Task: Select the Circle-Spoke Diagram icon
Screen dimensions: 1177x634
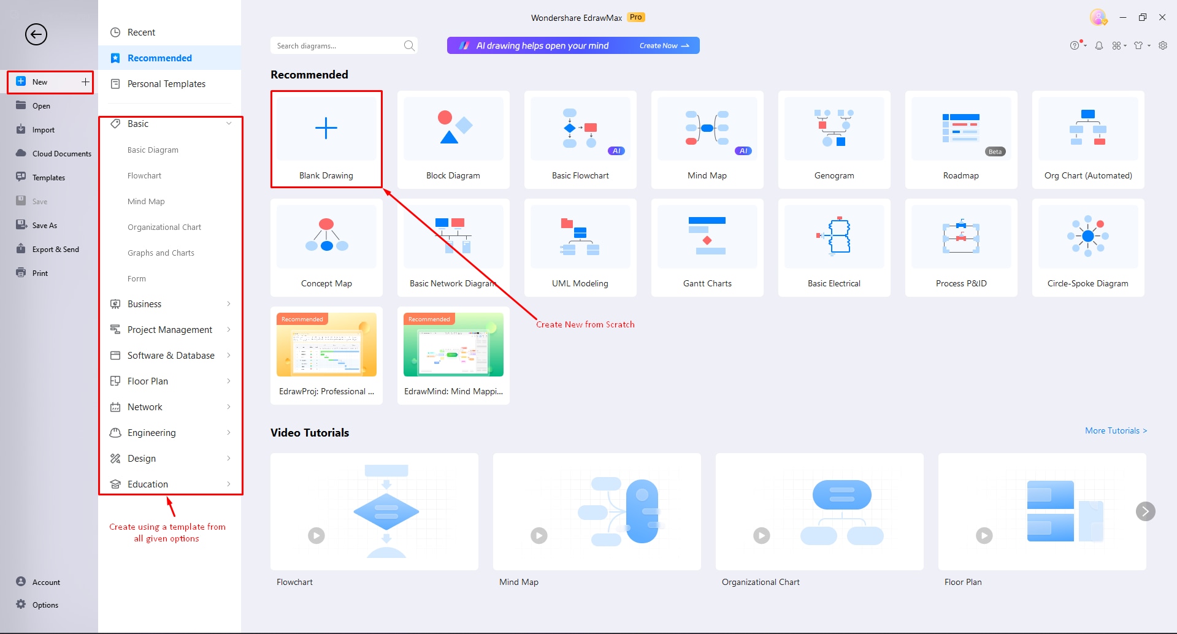Action: [x=1088, y=236]
